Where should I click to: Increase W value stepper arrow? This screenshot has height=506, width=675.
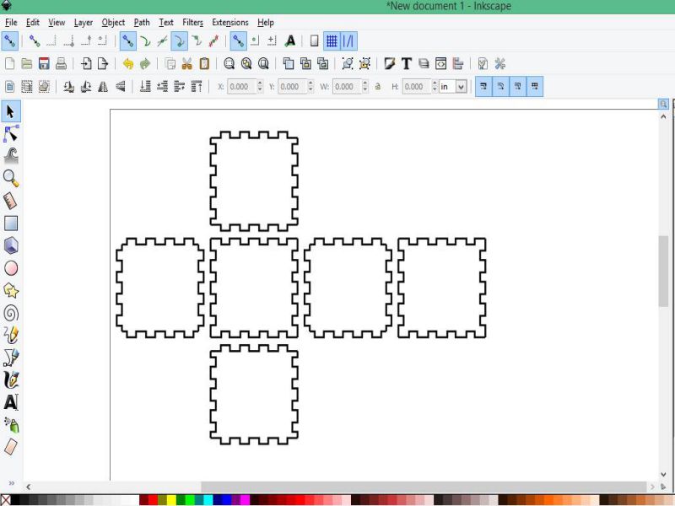click(365, 83)
